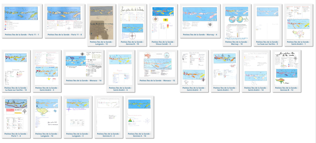Follow the 'Gennes A - 2' caption link

108,135
